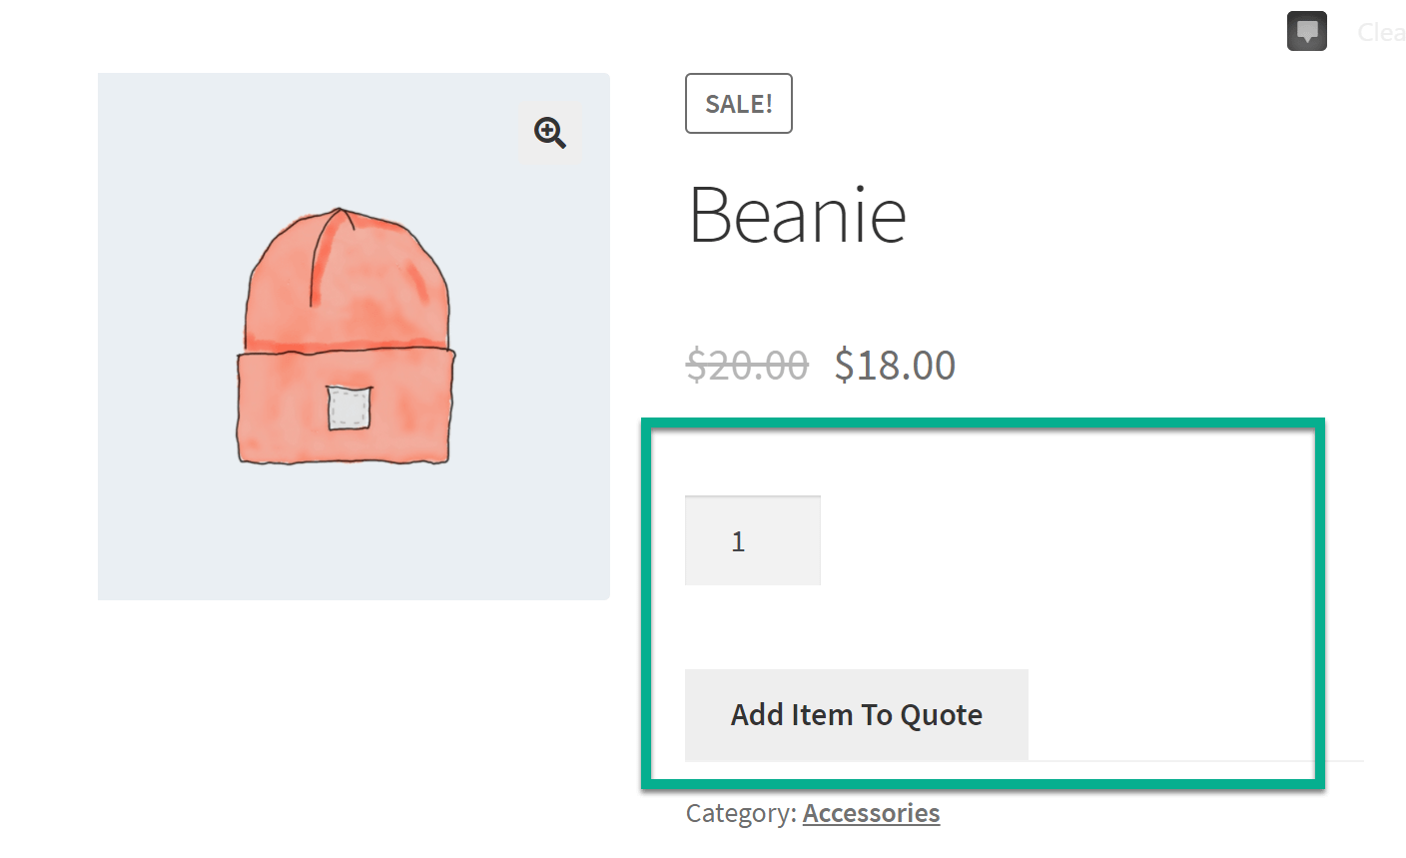Click inside the quantity input field
This screenshot has width=1406, height=858.
[x=752, y=540]
